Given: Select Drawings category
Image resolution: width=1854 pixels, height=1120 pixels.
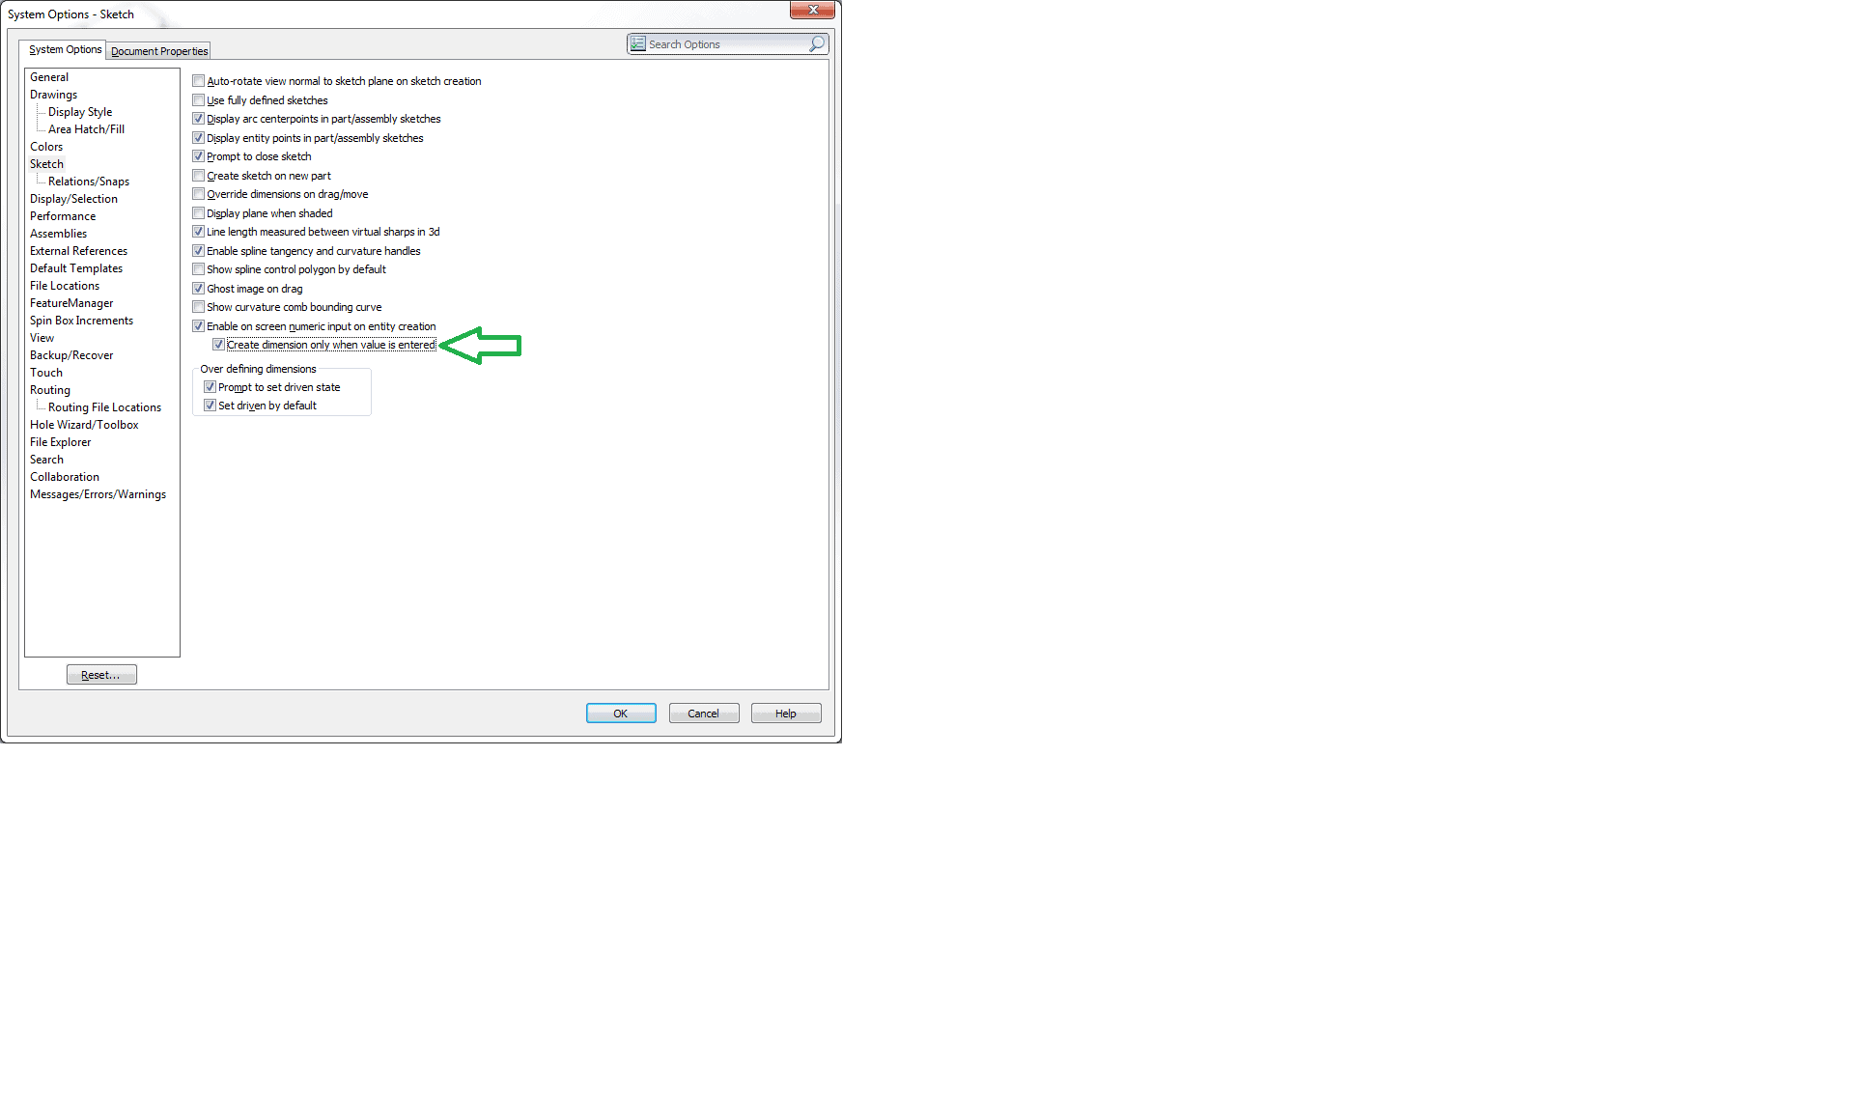Looking at the screenshot, I should tap(53, 95).
